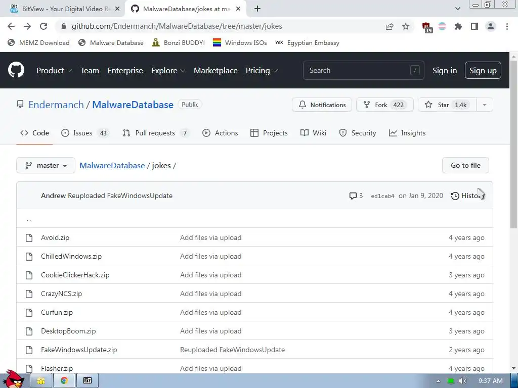Click the GitHub octocat logo

pyautogui.click(x=16, y=70)
